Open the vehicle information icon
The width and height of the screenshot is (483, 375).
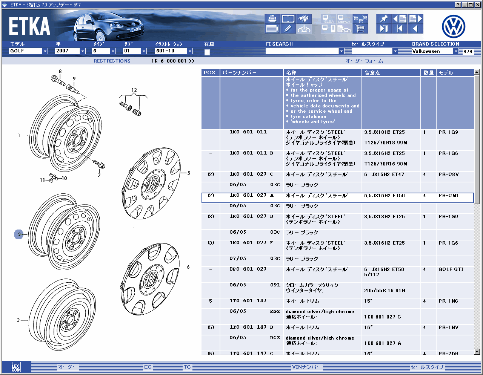click(304, 29)
